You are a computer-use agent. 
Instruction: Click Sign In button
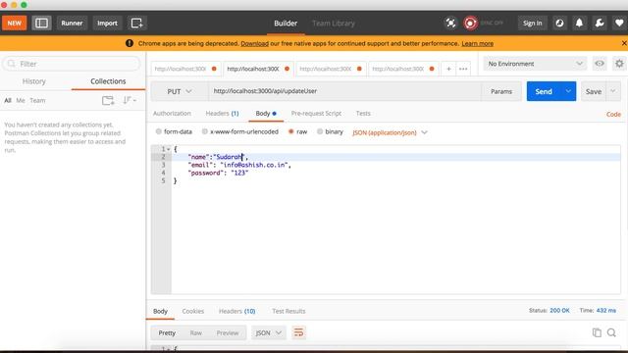tap(532, 23)
